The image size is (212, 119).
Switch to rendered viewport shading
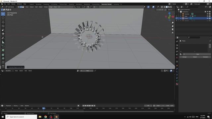[x=171, y=7]
